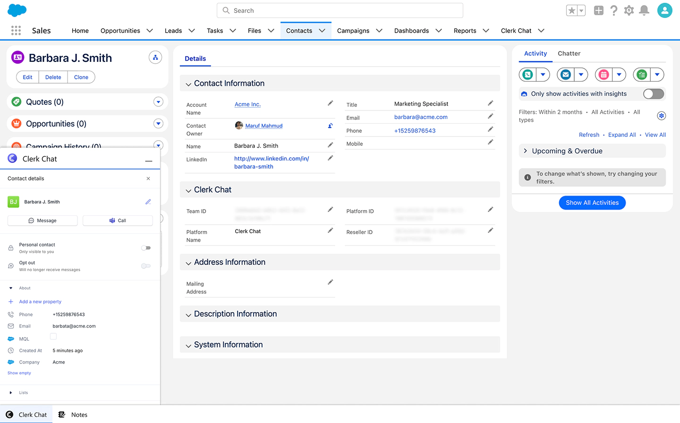Click the email icon in Activity
Viewport: 680px width, 423px height.
pyautogui.click(x=566, y=75)
